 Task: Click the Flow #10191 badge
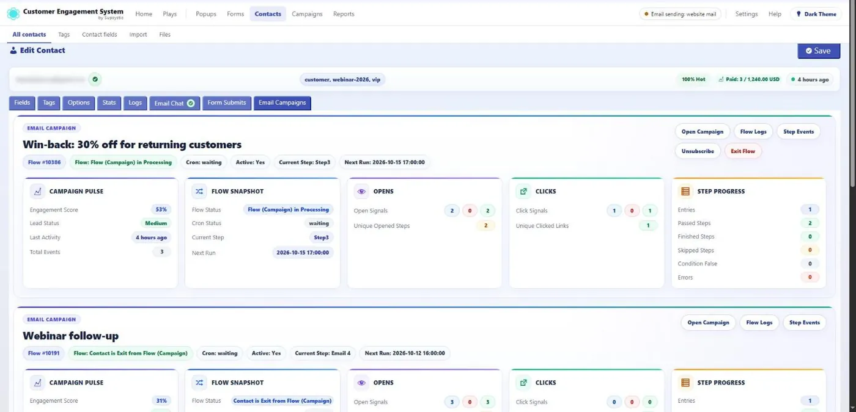point(43,353)
